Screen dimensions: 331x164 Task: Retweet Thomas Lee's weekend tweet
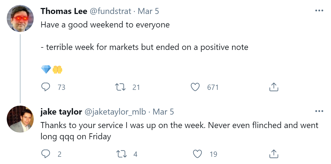coord(120,87)
